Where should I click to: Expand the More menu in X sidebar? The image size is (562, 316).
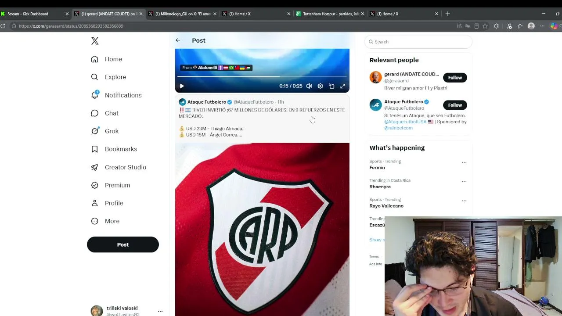105,221
